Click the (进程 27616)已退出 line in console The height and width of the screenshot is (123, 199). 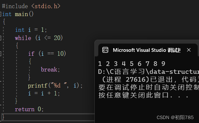(x=150, y=79)
